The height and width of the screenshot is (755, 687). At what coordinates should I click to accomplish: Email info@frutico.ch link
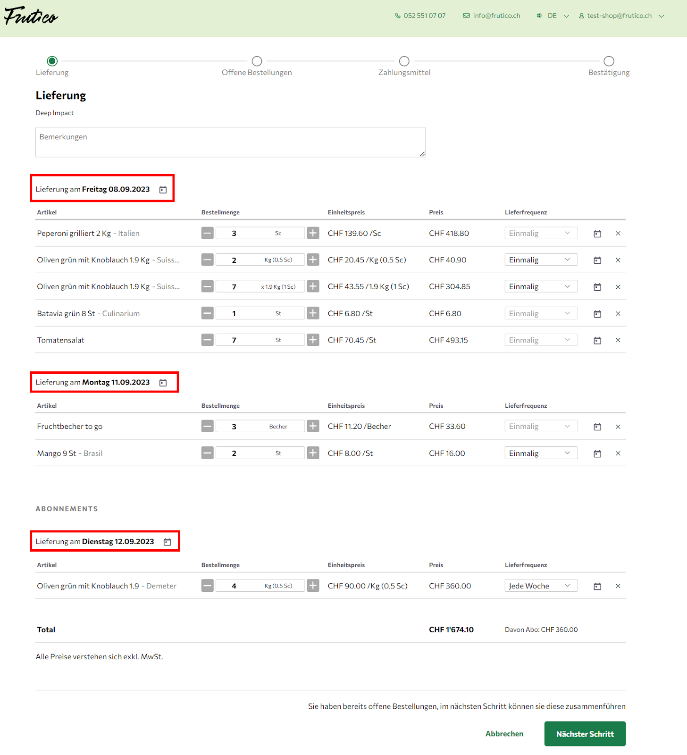point(491,16)
